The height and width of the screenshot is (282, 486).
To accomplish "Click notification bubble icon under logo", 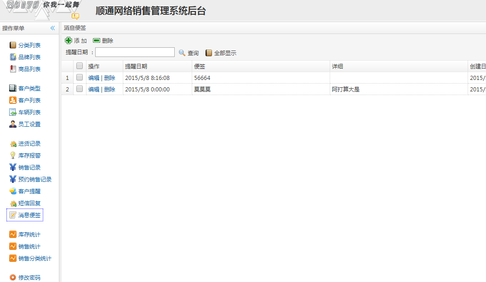I will tap(75, 16).
